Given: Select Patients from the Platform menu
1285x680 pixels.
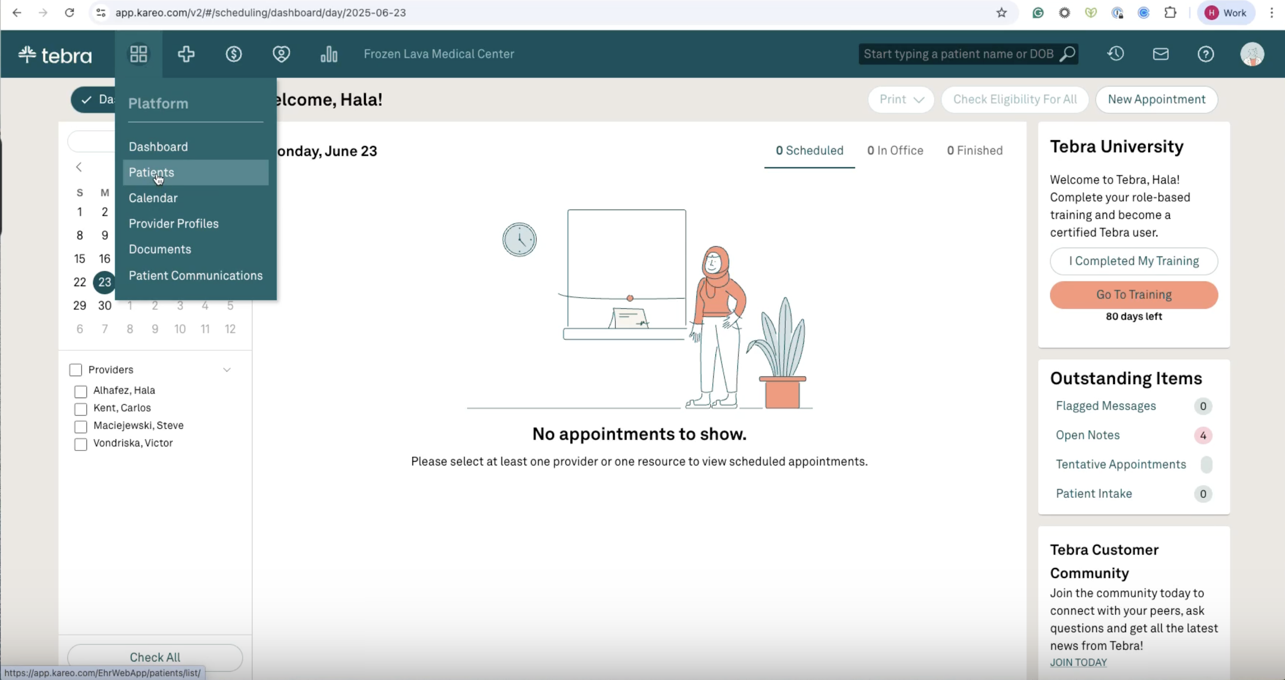Looking at the screenshot, I should click(151, 172).
